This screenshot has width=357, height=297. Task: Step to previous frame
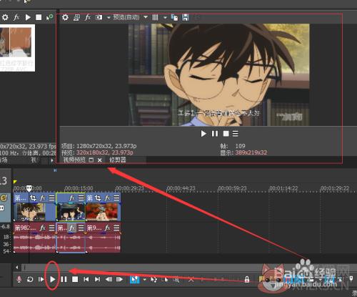[109, 279]
